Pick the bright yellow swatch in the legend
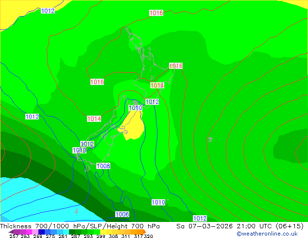Screen dimensions: 308x238 click(103, 232)
